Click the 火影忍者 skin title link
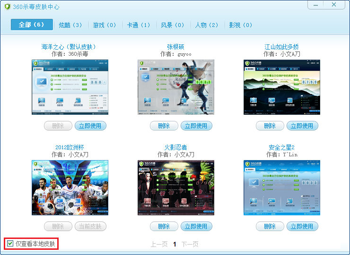 click(x=175, y=147)
